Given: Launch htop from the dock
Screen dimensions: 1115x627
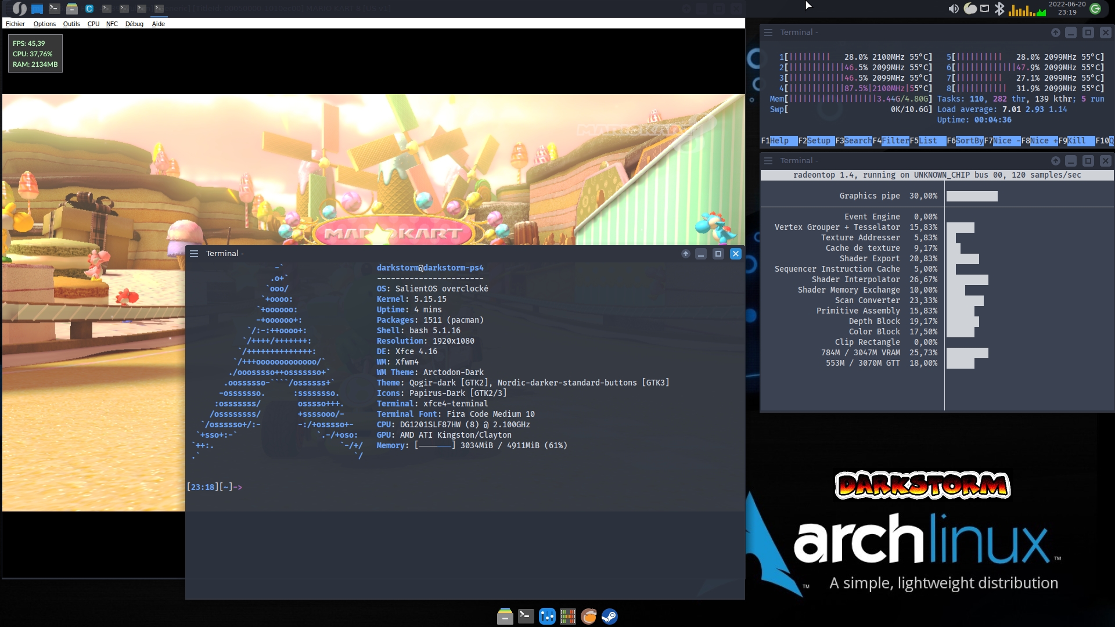Looking at the screenshot, I should pyautogui.click(x=568, y=617).
